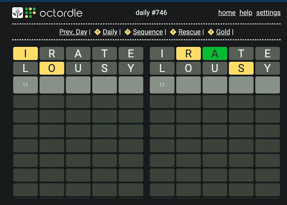
Task: Click gray U tile in left board
Action: pos(78,68)
